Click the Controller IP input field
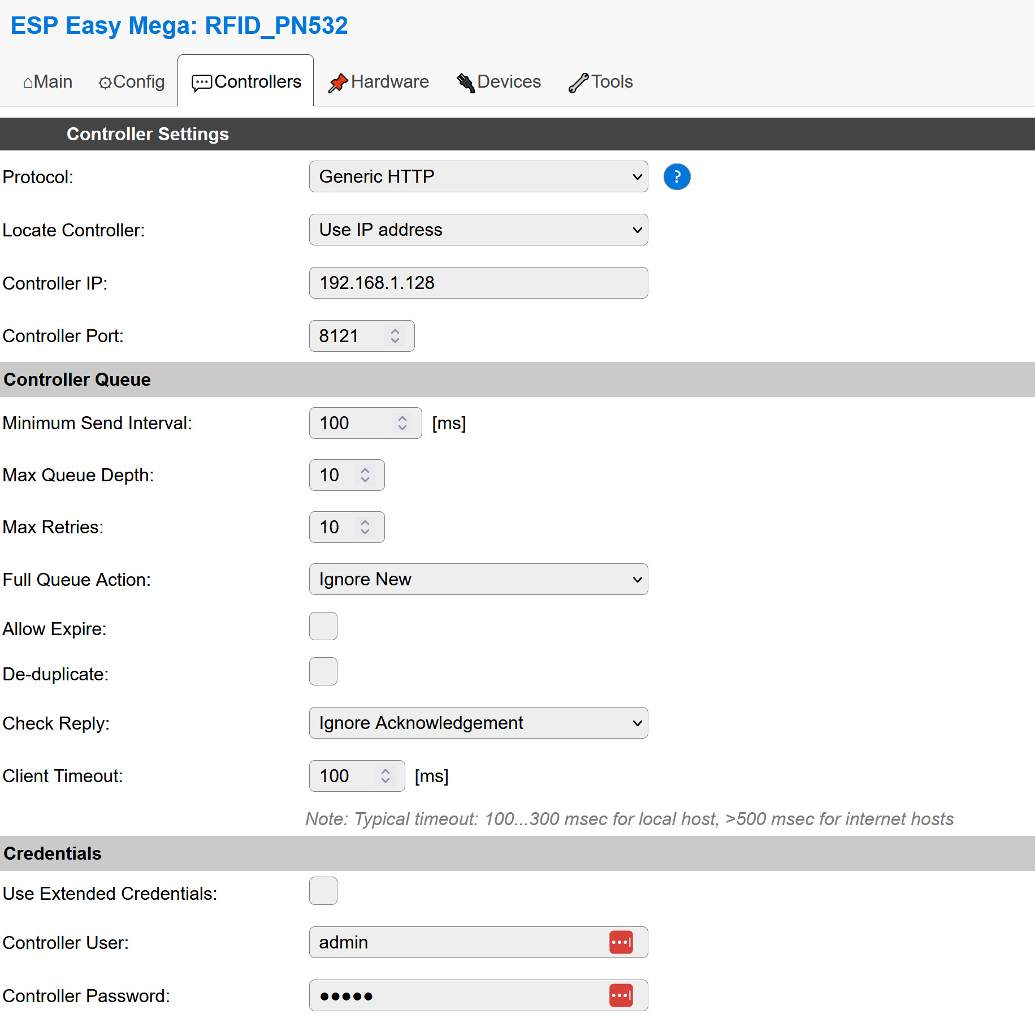 [x=478, y=283]
